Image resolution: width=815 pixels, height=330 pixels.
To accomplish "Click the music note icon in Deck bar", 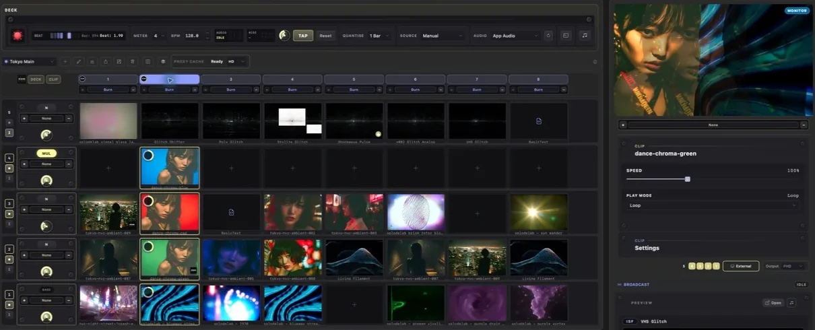I will click(584, 36).
